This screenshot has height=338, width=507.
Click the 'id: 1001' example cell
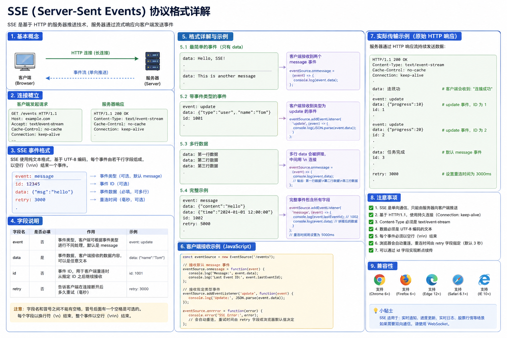pos(136,273)
